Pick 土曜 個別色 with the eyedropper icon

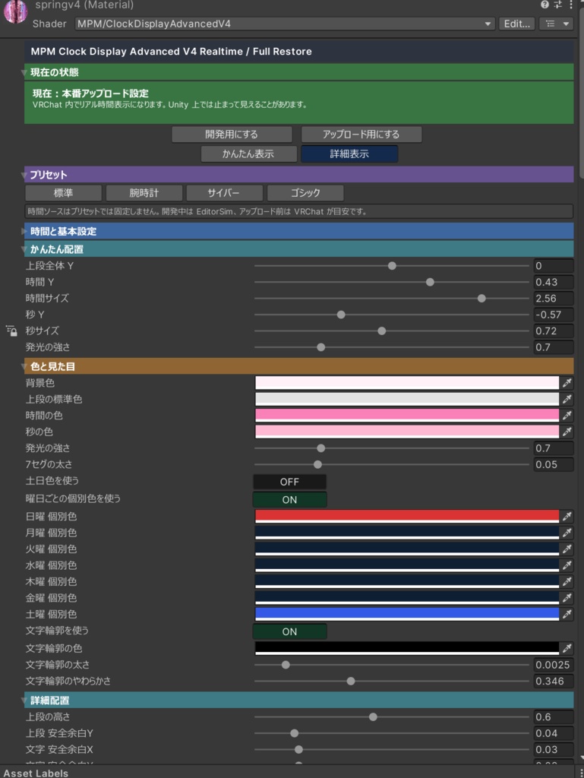click(x=567, y=614)
